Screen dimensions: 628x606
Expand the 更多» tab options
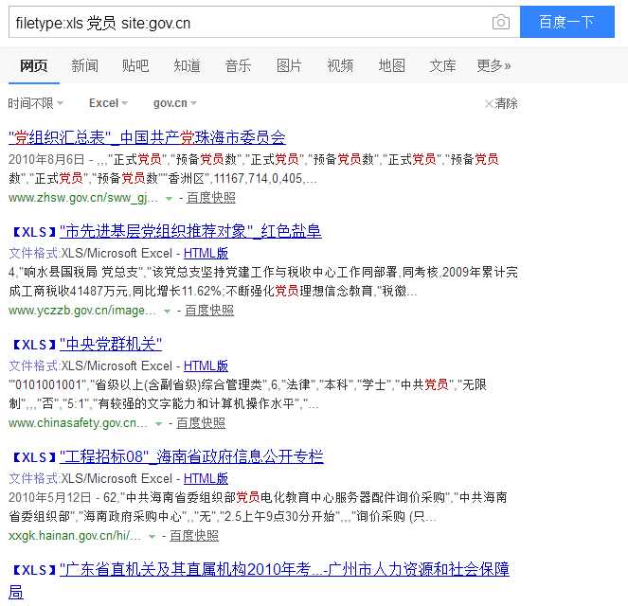coord(493,65)
